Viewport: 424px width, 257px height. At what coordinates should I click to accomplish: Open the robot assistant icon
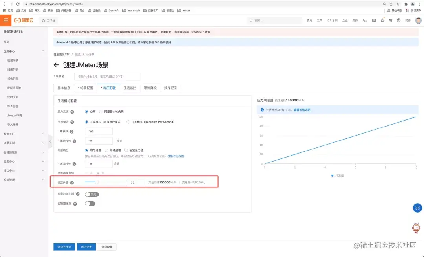pyautogui.click(x=416, y=228)
